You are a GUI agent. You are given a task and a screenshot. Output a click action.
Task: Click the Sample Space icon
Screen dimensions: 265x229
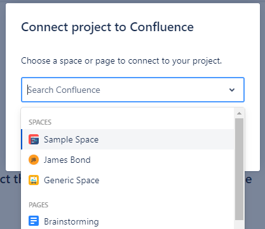[x=34, y=139]
